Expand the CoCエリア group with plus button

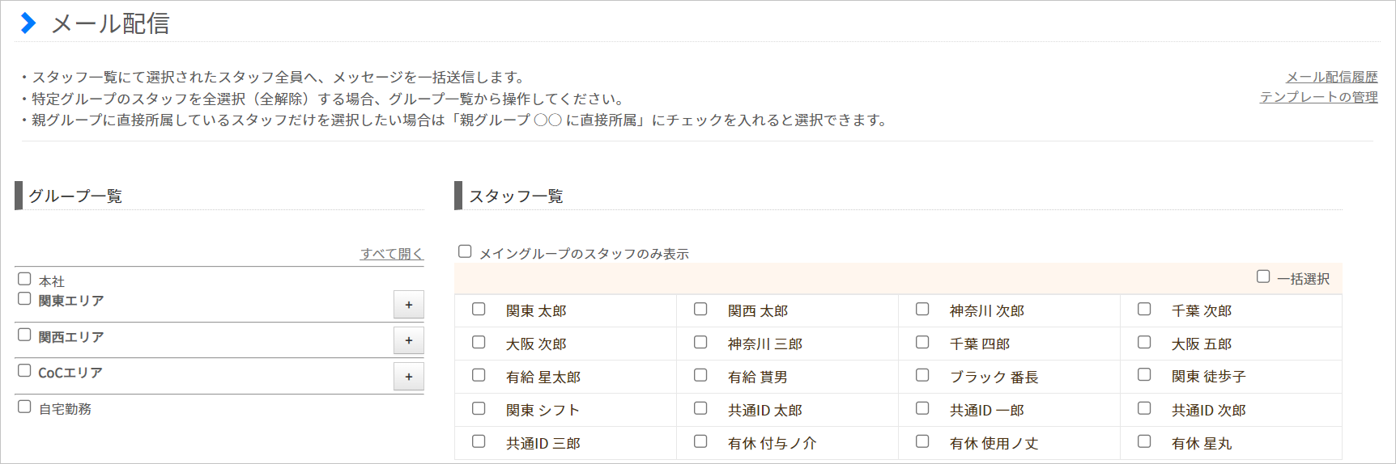click(x=409, y=377)
